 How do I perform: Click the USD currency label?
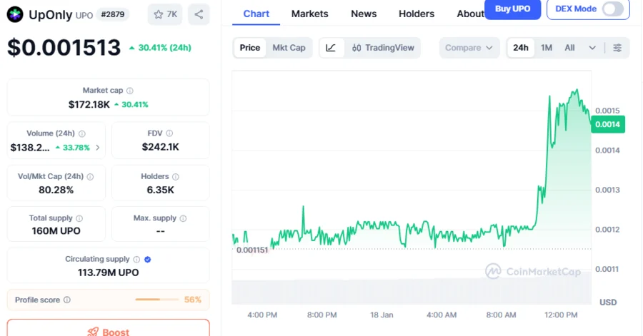point(608,302)
